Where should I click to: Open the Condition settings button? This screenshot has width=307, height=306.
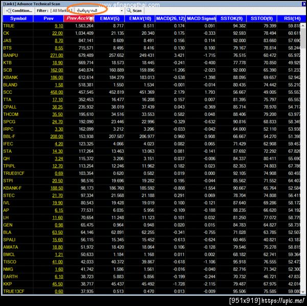[x=19, y=11]
